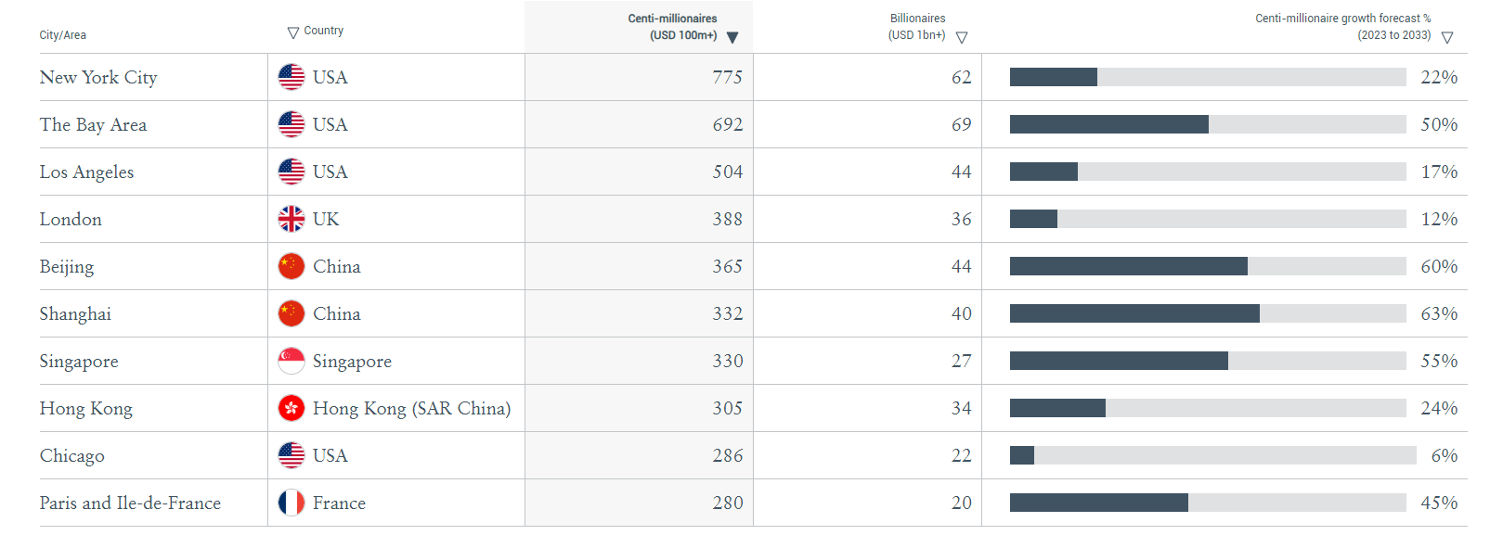Click the active Centi-millionaires sort arrow
The height and width of the screenshot is (535, 1490).
(732, 38)
